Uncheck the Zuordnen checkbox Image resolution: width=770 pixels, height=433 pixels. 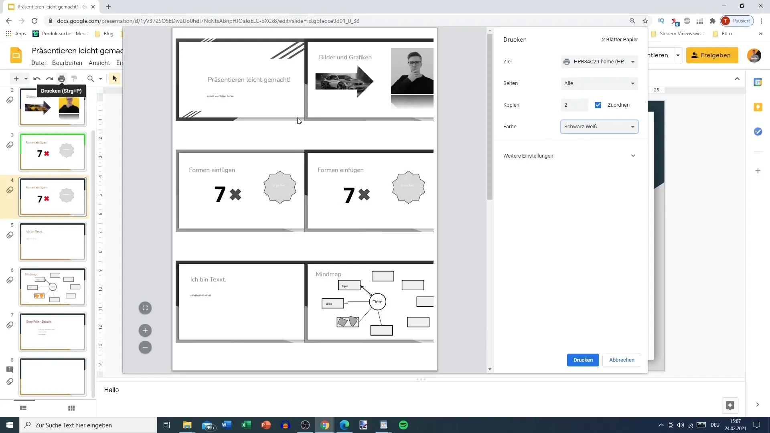click(598, 105)
